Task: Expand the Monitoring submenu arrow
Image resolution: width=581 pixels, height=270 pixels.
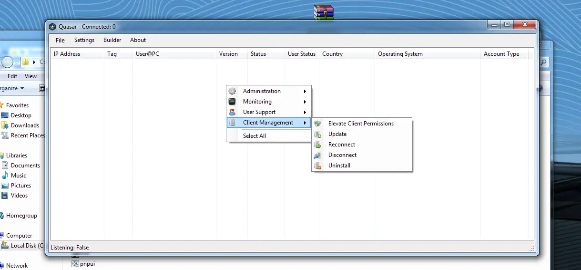Action: click(x=305, y=102)
